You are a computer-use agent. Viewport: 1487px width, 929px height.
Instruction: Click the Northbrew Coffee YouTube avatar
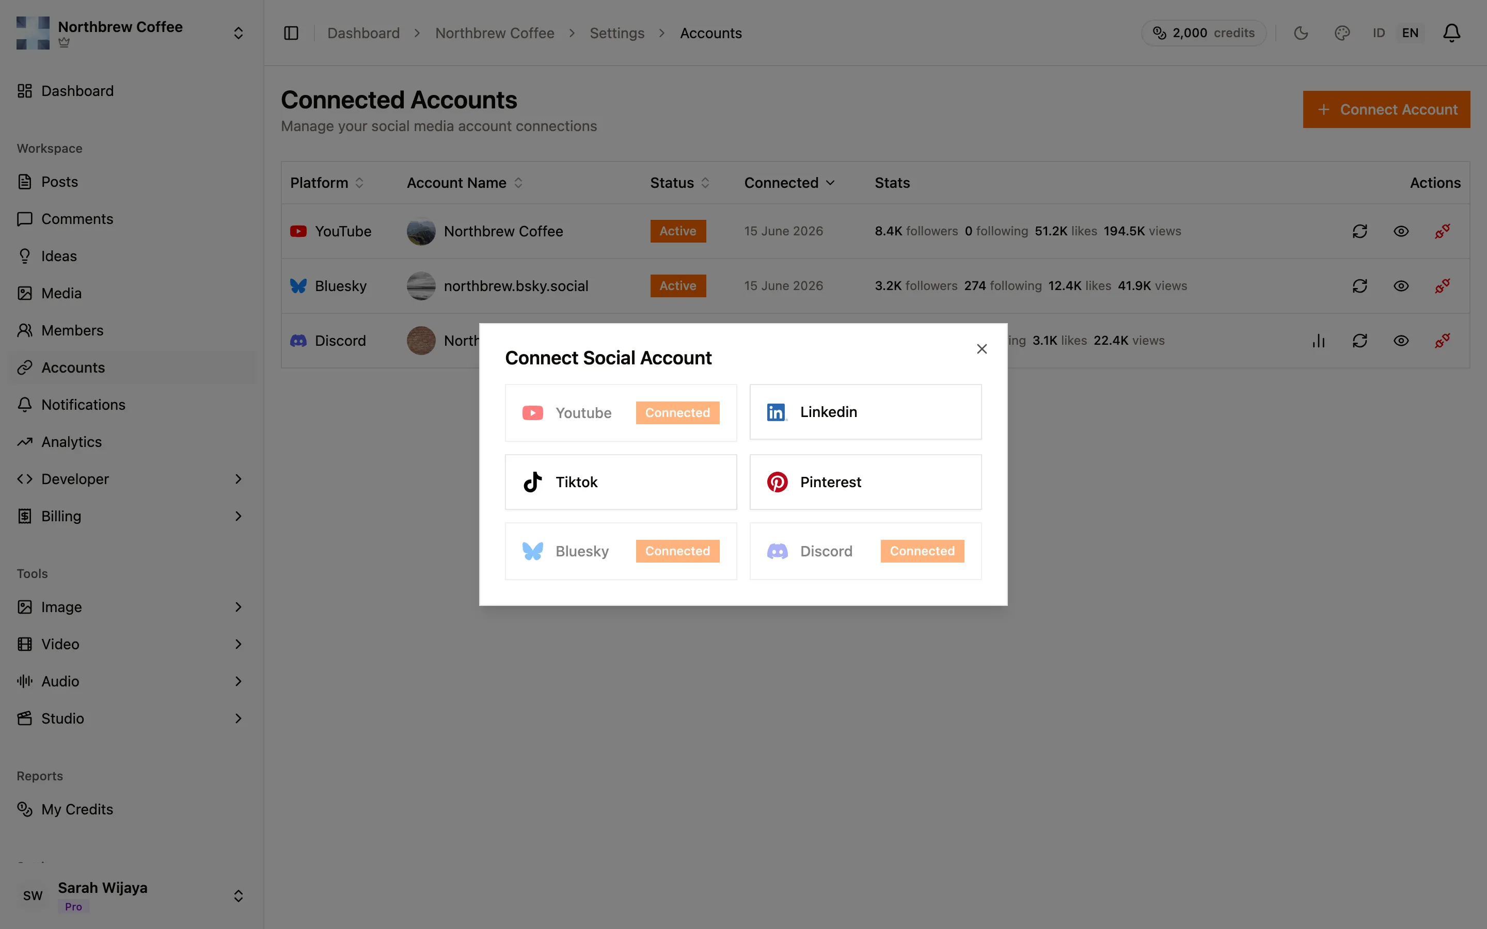(x=421, y=231)
